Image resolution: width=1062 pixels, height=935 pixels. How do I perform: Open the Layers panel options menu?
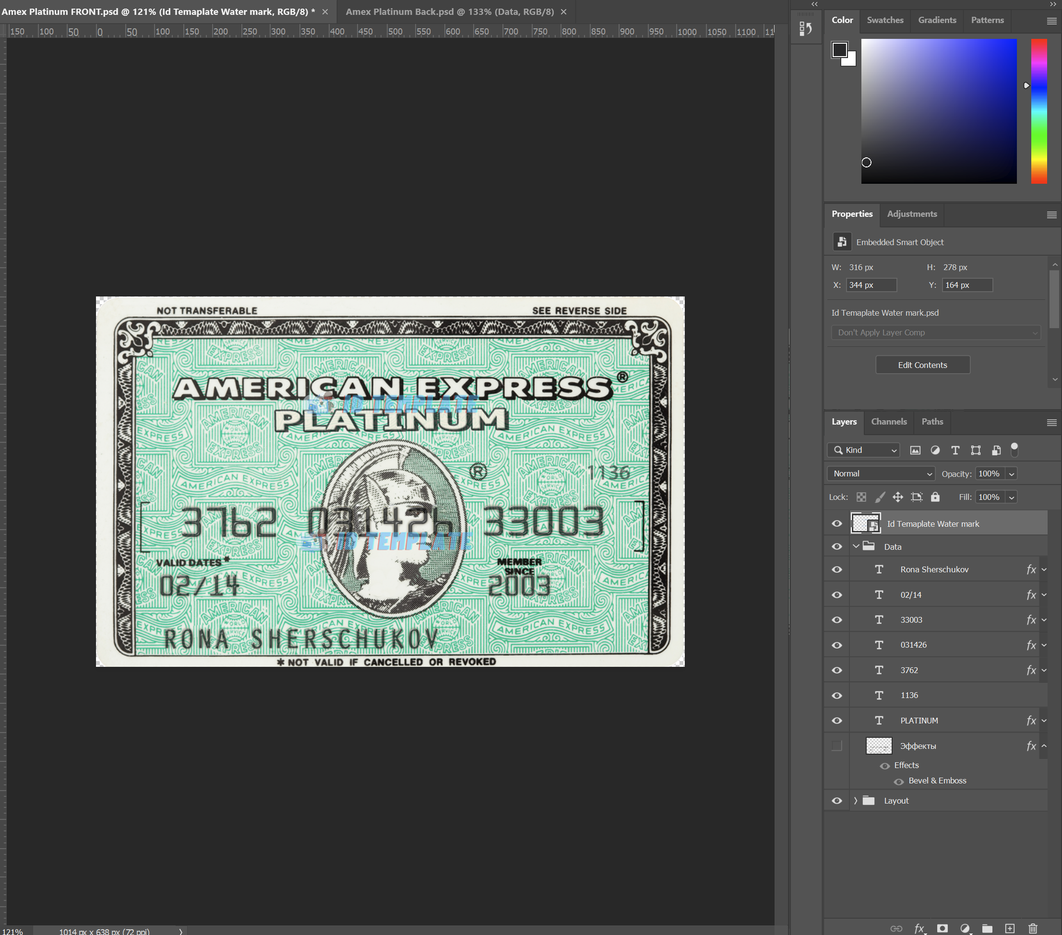[x=1051, y=422]
